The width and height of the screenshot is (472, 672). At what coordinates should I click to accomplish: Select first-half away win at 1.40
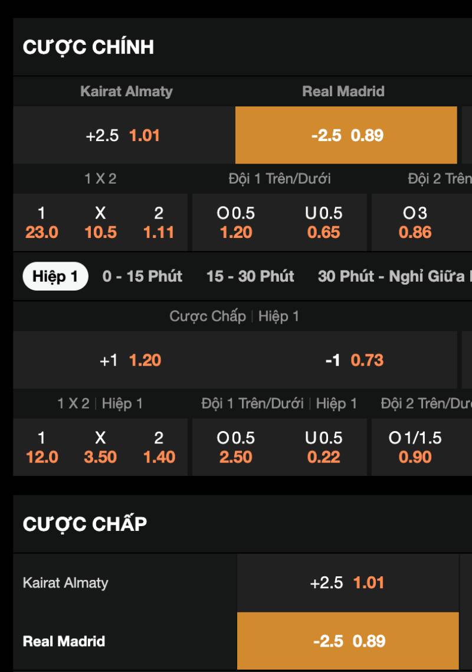(159, 448)
